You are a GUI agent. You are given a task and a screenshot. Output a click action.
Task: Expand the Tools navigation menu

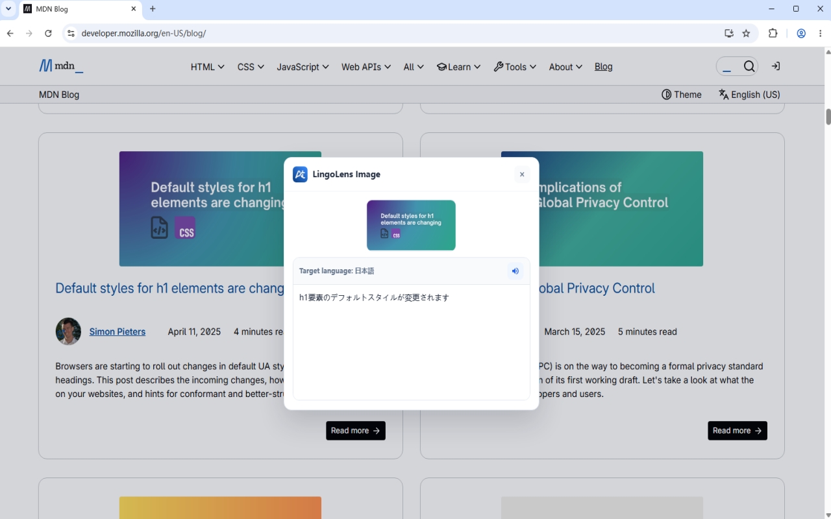(x=515, y=67)
